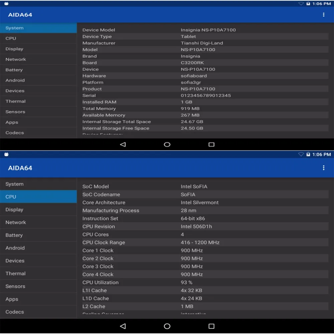The image size is (334, 334).
Task: Select value 'Intel Silvermont'
Action: pyautogui.click(x=199, y=202)
